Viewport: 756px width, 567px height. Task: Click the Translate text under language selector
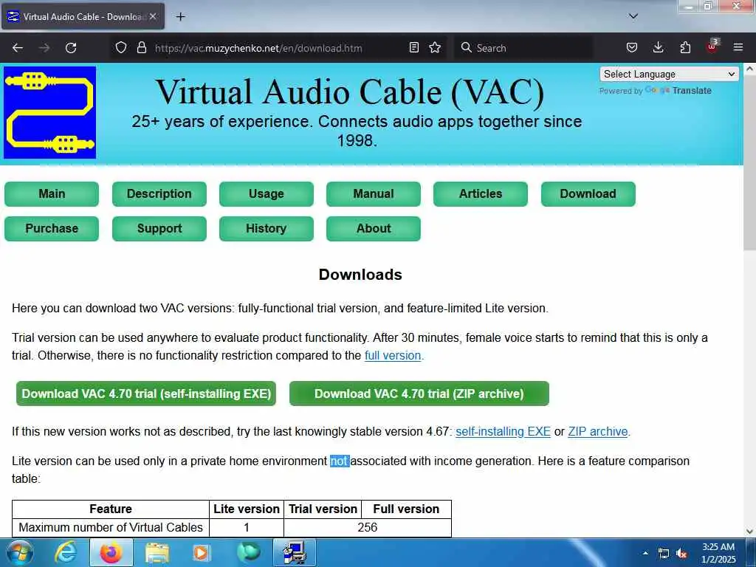[x=692, y=90]
